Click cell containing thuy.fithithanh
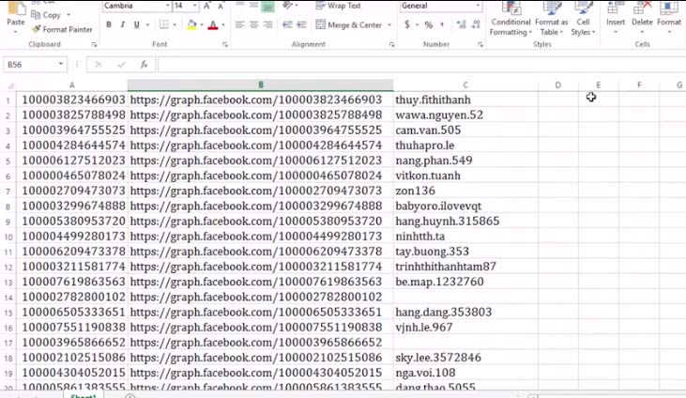 click(465, 99)
